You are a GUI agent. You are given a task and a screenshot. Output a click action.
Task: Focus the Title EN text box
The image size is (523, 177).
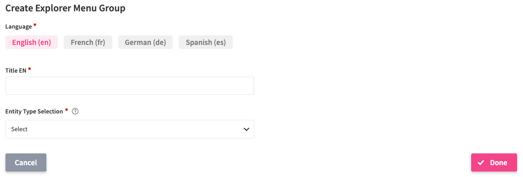click(x=130, y=86)
